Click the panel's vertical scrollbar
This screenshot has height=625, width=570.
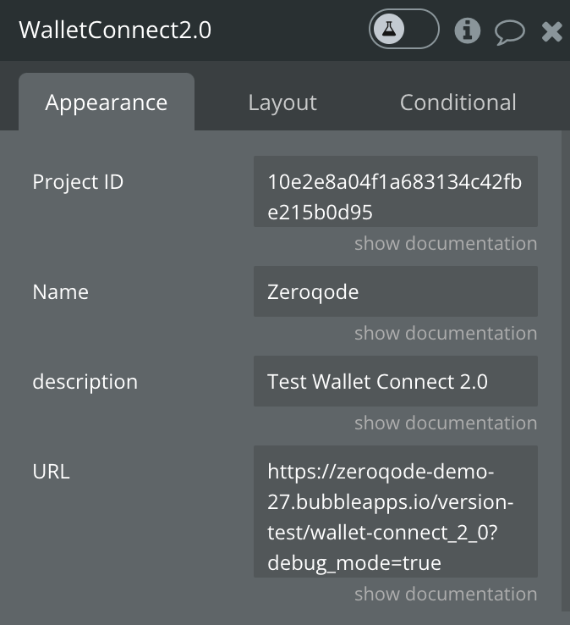click(x=566, y=371)
